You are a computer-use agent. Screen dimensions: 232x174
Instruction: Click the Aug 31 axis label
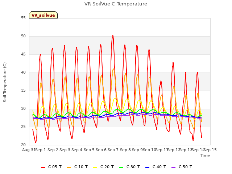point(29,150)
